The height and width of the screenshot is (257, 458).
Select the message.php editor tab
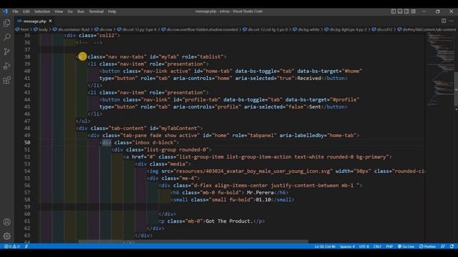point(35,21)
